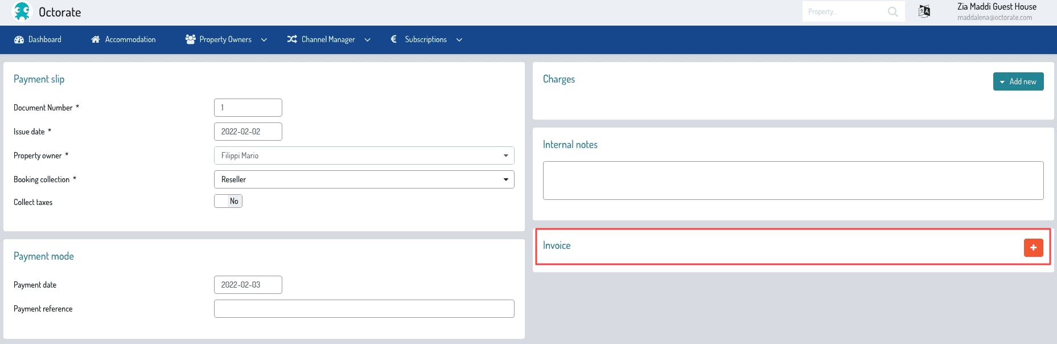Viewport: 1057px width, 344px height.
Task: Toggle the Collect taxes switch
Action: click(x=228, y=201)
